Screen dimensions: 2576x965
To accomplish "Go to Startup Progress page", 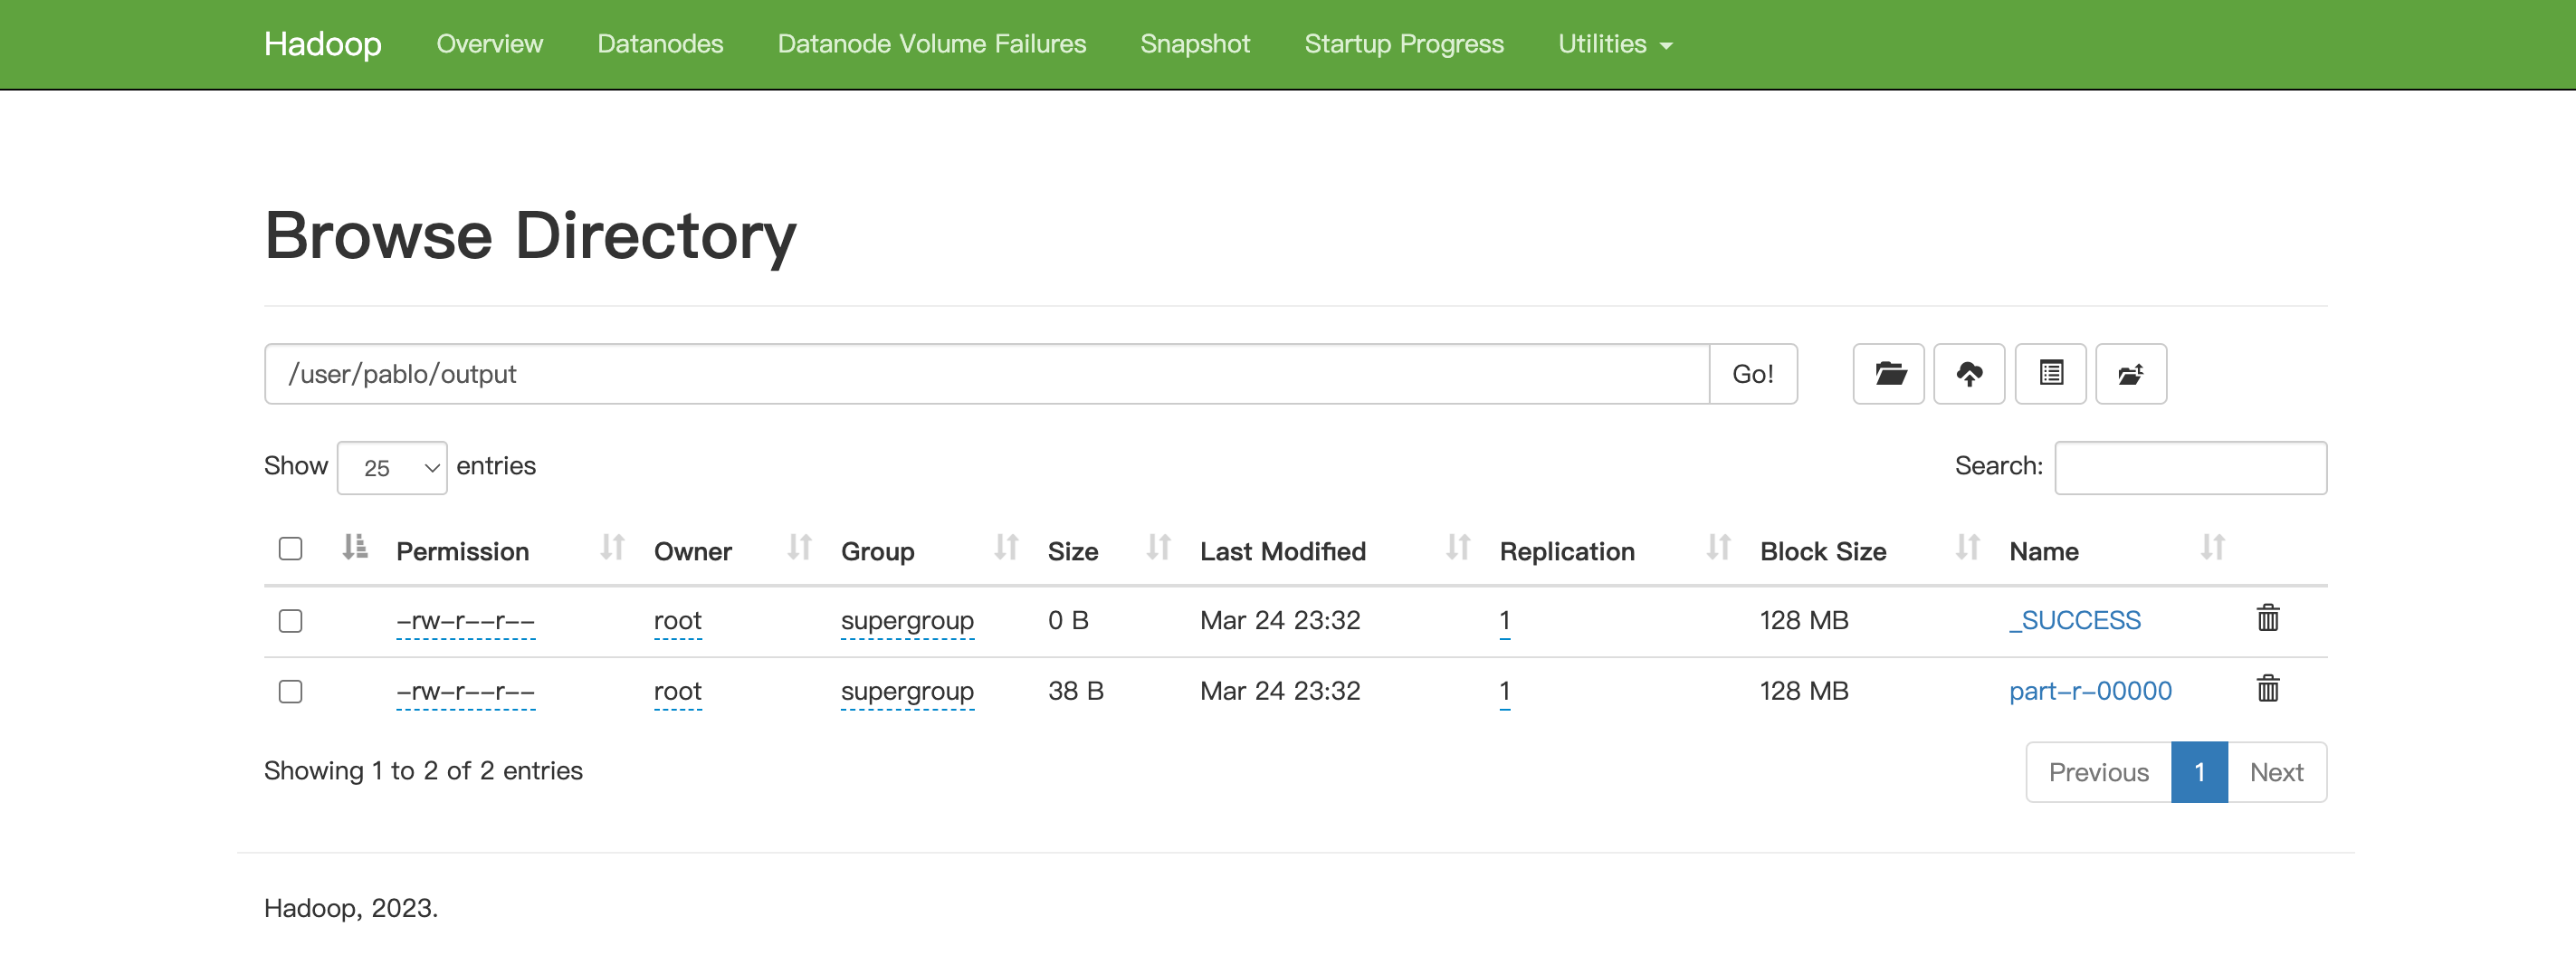I will [x=1403, y=44].
